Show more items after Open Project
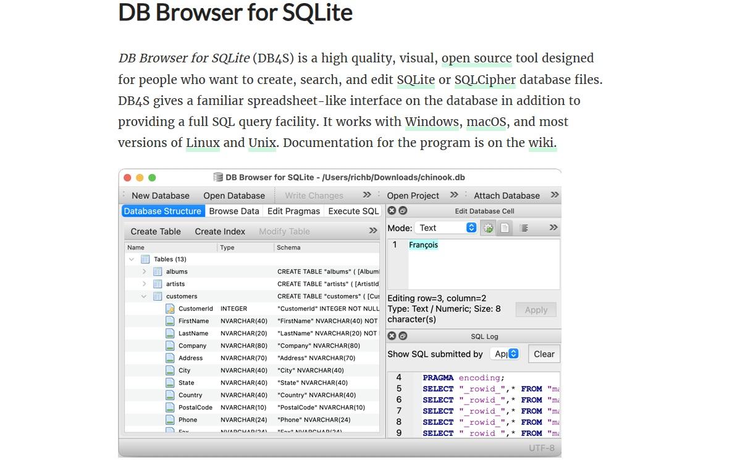Screen dimensions: 732x465 coord(454,195)
